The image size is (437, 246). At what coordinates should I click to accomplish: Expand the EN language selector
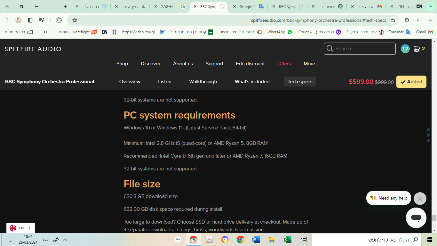[21, 228]
